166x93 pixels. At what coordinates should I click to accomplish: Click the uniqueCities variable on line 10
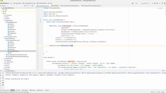pyautogui.click(x=67, y=26)
